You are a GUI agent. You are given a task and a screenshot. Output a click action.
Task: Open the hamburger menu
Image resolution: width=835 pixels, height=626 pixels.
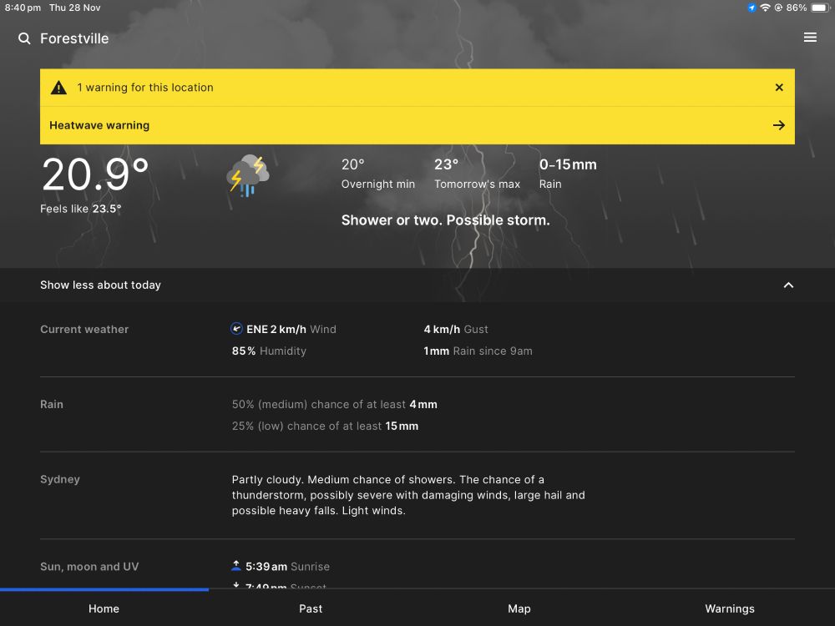(x=810, y=38)
